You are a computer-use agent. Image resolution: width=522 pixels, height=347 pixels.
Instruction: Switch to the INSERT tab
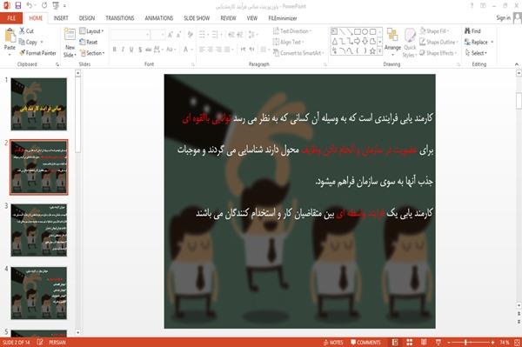61,18
